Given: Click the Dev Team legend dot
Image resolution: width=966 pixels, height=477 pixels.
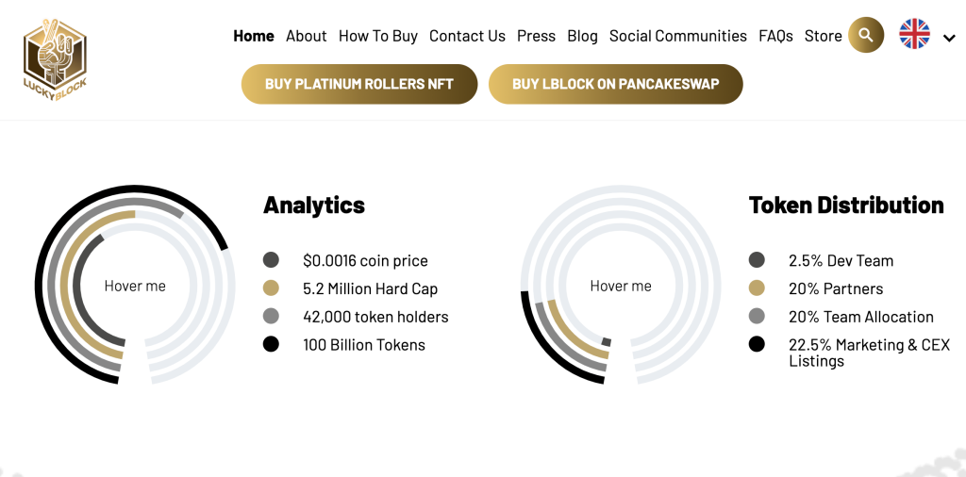Looking at the screenshot, I should point(757,260).
